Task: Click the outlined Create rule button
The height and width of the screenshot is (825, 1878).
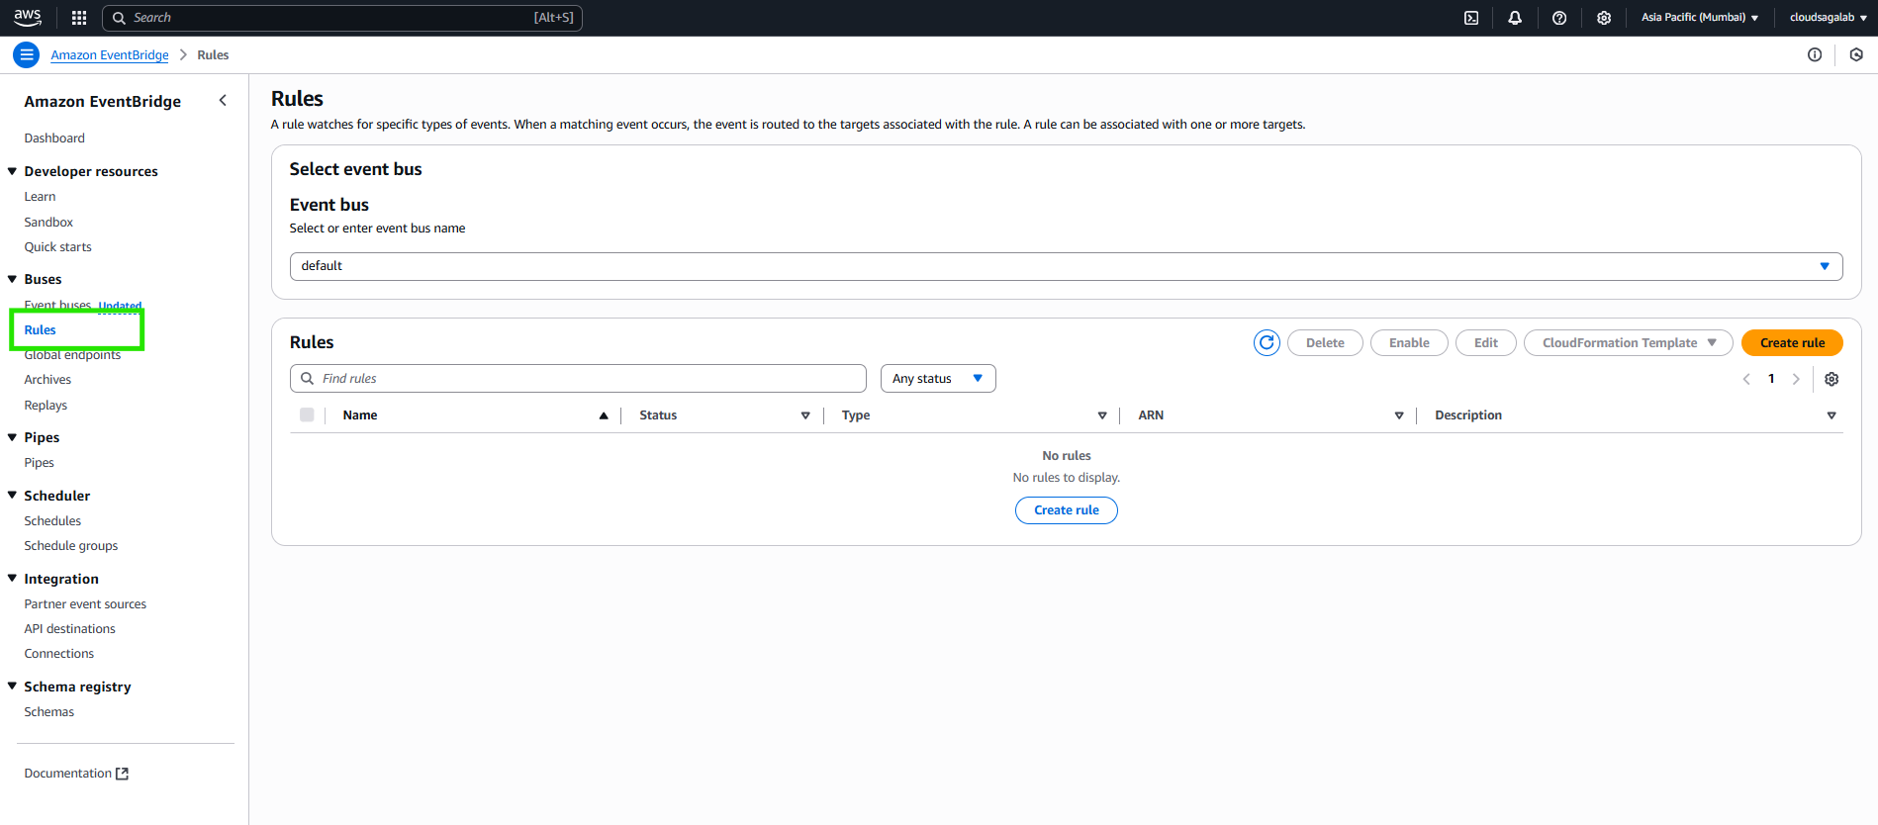Action: pos(1067,509)
